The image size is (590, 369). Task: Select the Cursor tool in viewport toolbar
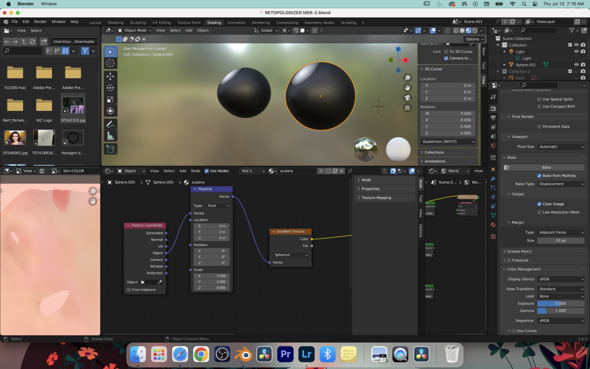(110, 63)
